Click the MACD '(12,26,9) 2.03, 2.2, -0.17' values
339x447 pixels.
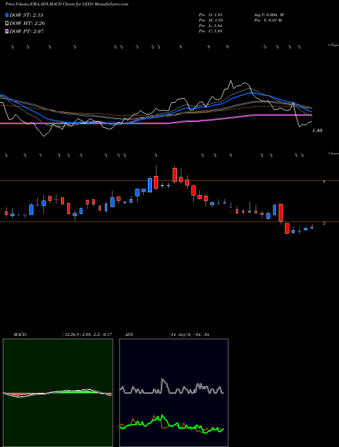[x=87, y=335]
